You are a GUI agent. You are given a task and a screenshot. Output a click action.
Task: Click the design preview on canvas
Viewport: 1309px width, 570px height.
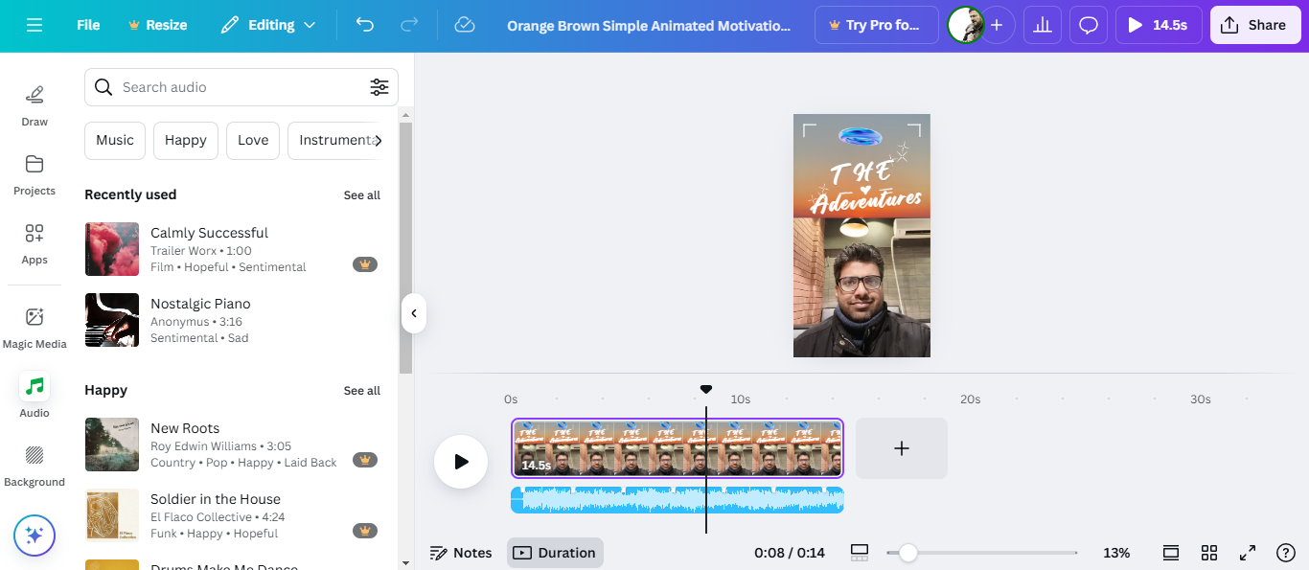[x=861, y=236]
